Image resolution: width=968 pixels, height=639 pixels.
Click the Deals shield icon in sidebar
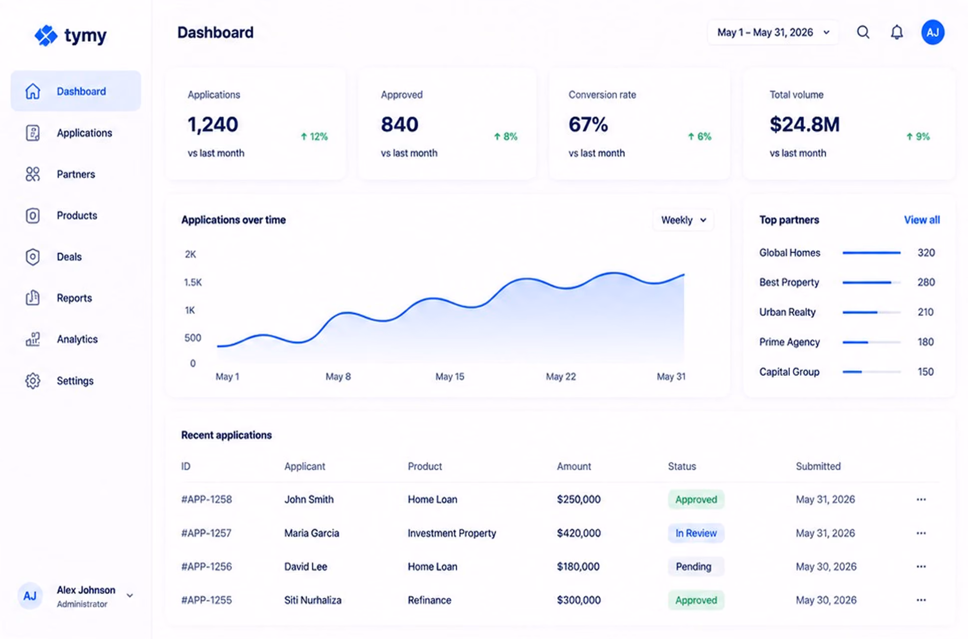[33, 257]
